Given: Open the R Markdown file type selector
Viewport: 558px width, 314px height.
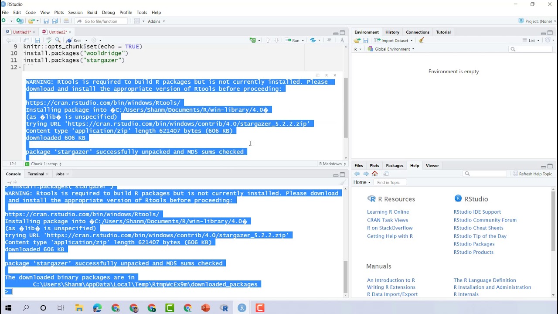Looking at the screenshot, I should tap(332, 164).
